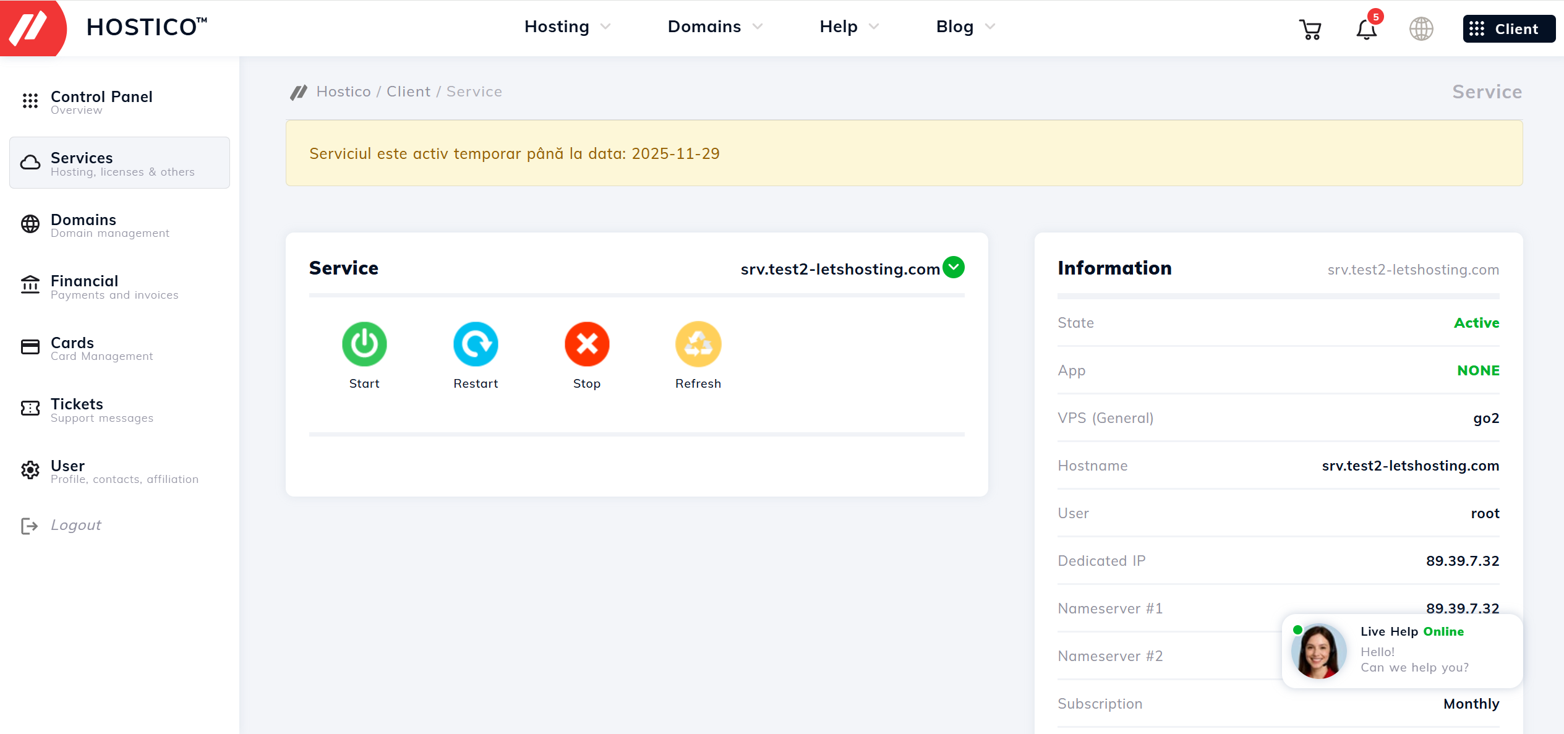Open the Blog top menu

pos(955,27)
